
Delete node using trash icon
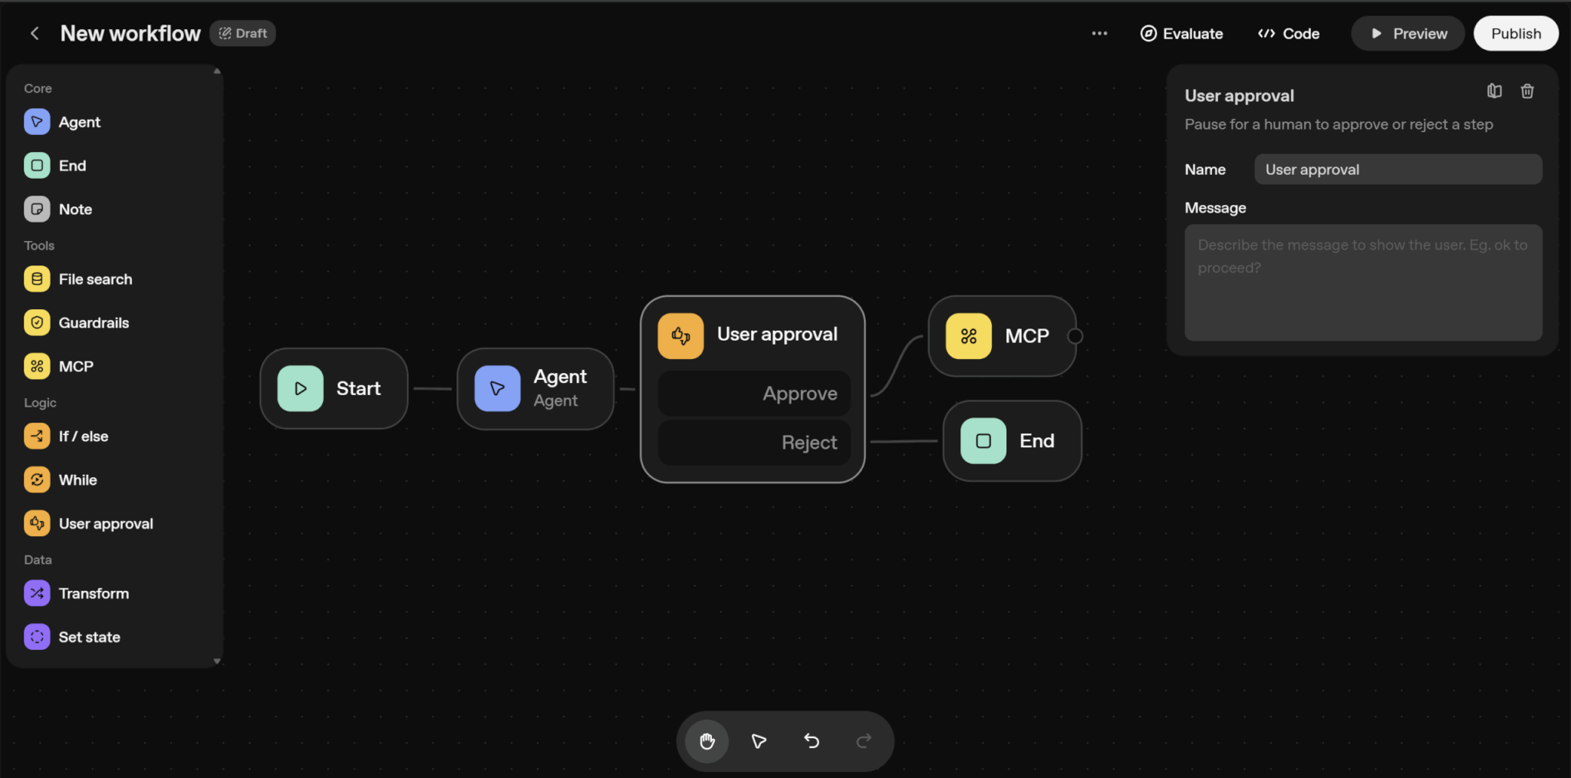(x=1527, y=91)
